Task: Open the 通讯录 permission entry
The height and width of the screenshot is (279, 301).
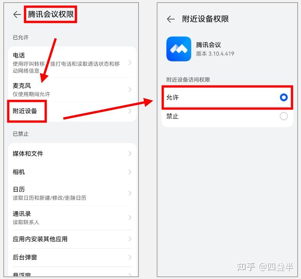Action: [72, 218]
